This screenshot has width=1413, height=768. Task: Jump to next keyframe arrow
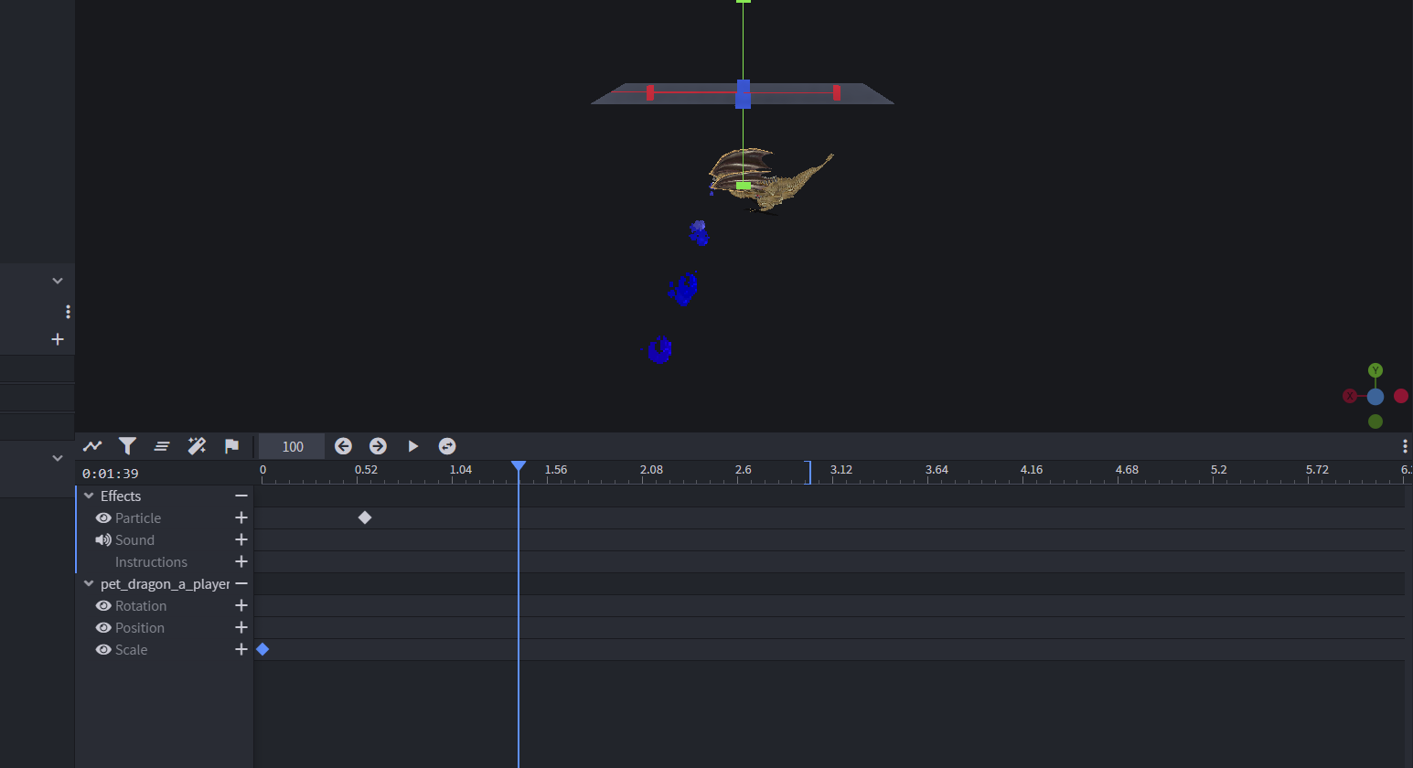click(x=378, y=446)
